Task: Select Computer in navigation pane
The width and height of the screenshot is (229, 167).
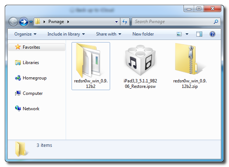Action: [33, 93]
